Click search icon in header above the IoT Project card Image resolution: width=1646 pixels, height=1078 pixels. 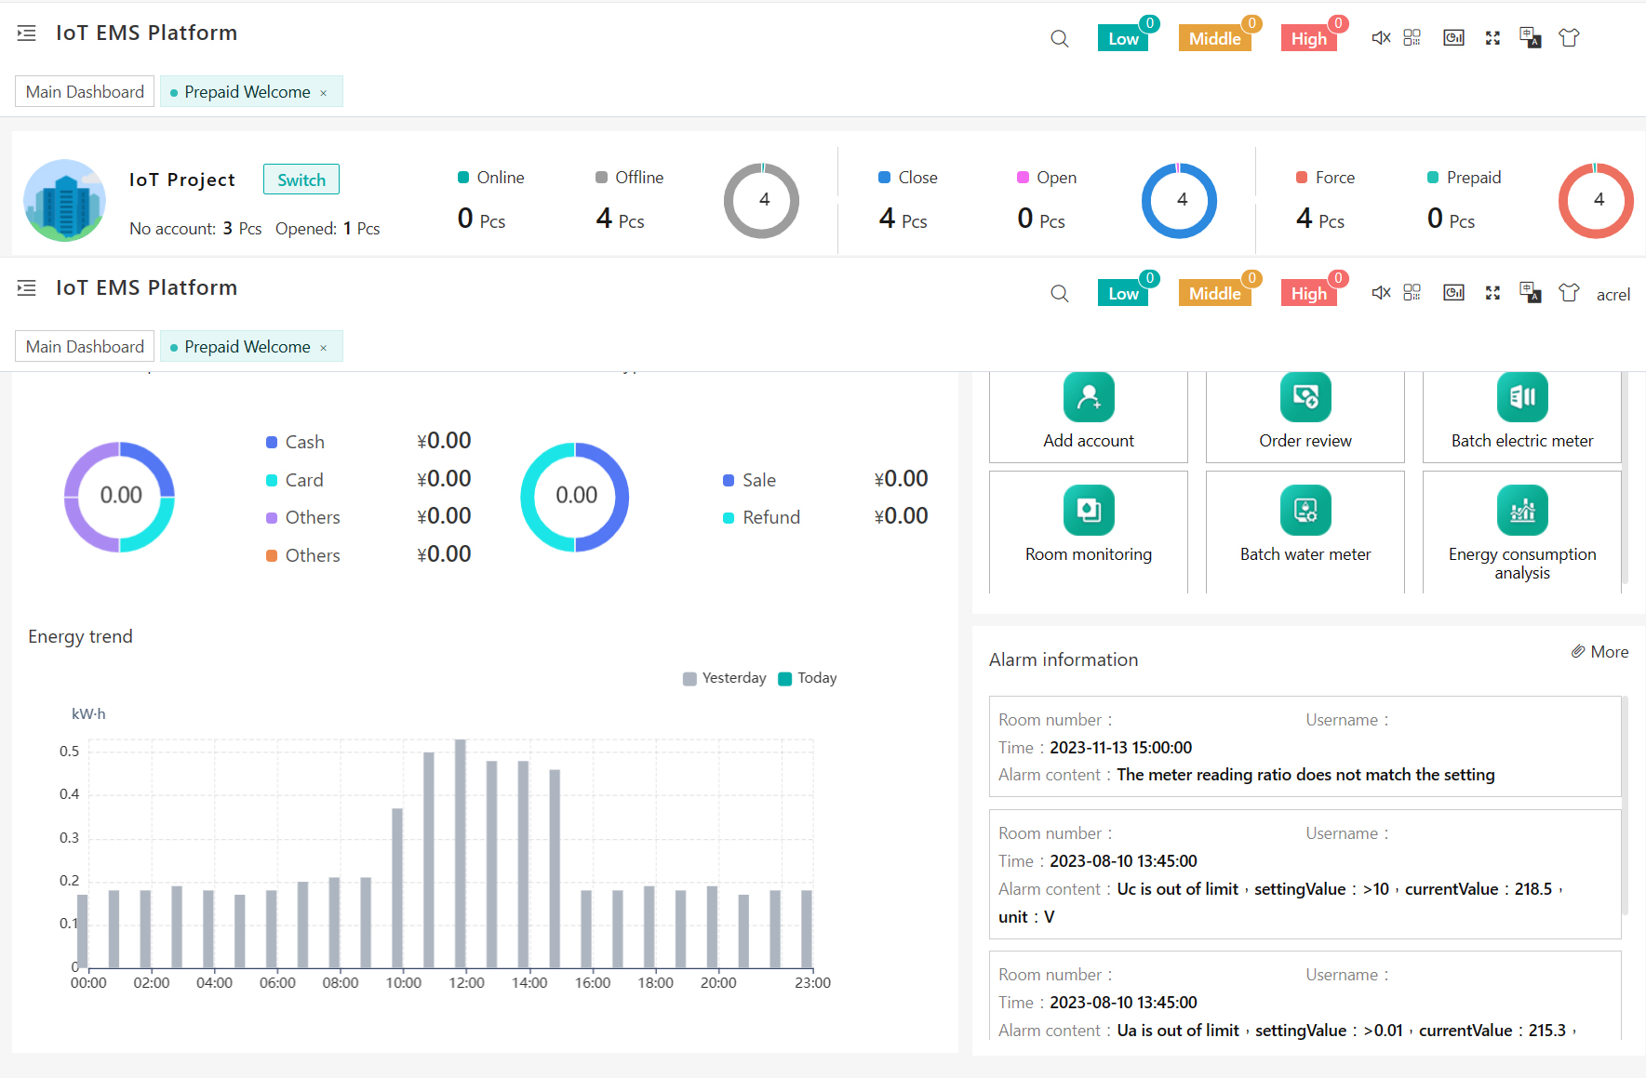pos(1059,39)
